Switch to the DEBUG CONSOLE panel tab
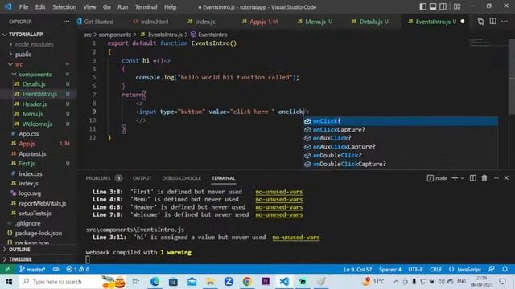The image size is (515, 289). [181, 178]
